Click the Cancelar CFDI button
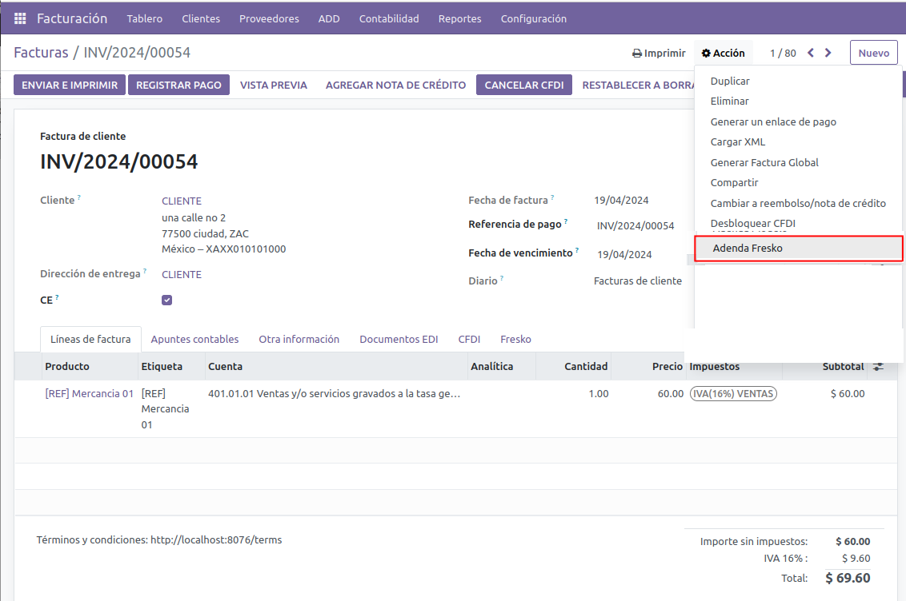 pyautogui.click(x=523, y=86)
